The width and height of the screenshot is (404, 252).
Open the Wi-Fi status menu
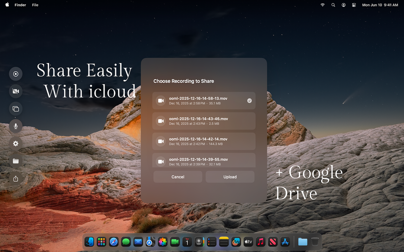(x=323, y=5)
